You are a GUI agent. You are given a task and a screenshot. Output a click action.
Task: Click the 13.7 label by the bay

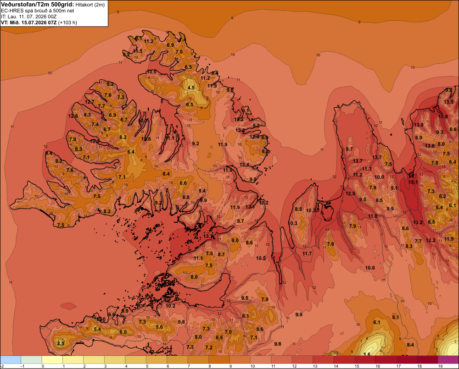[208, 236]
